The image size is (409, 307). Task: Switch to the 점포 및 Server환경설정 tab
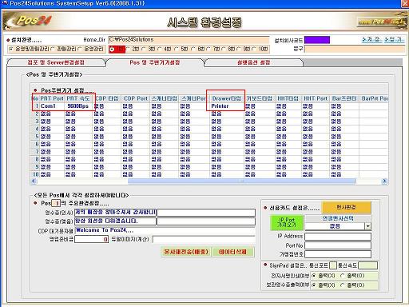56,62
